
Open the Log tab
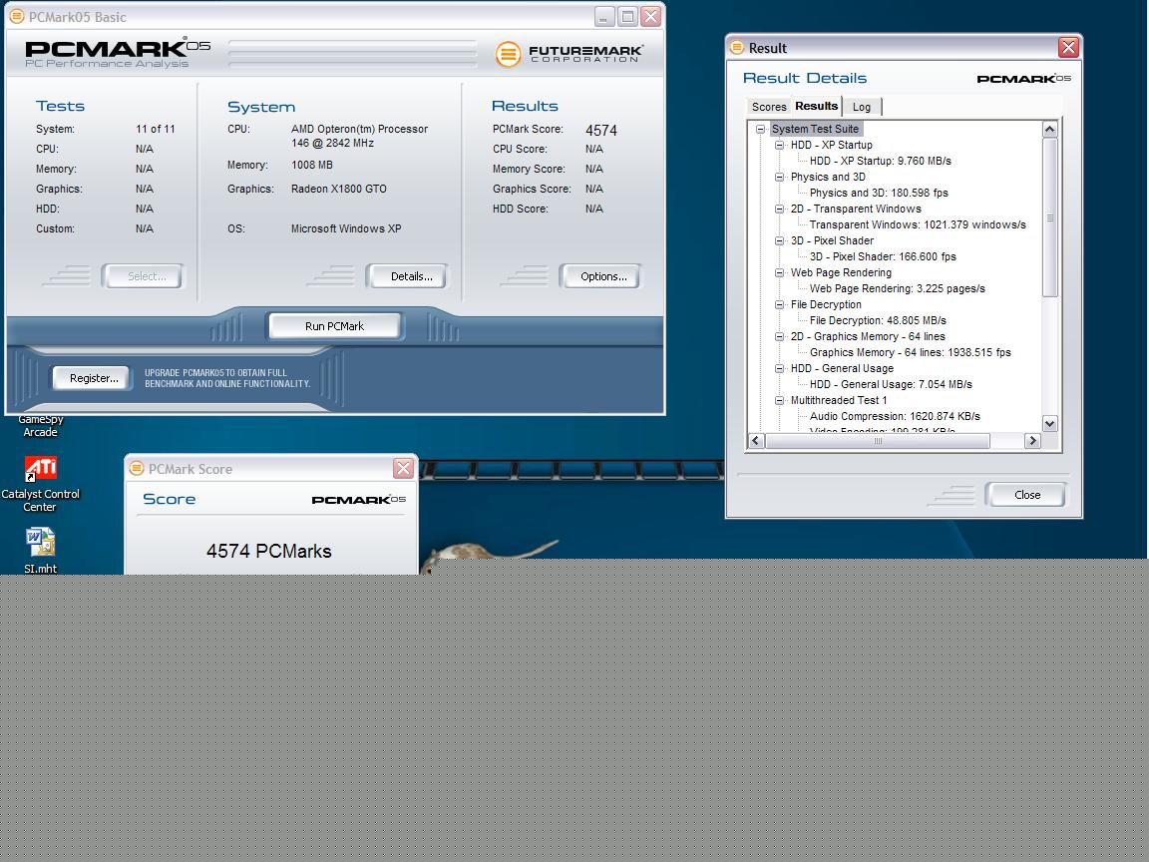(x=862, y=107)
